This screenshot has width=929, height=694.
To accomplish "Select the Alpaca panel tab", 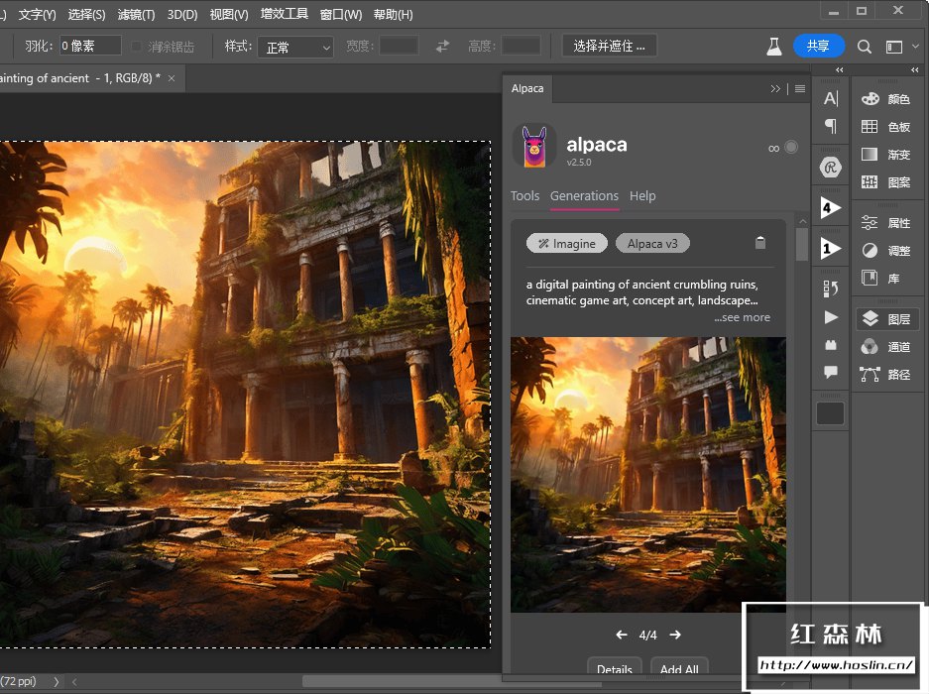I will click(527, 88).
